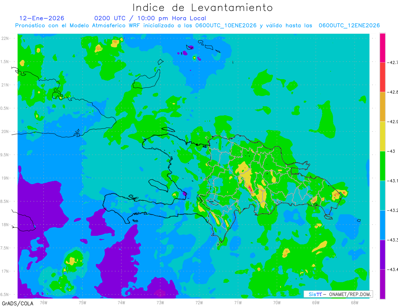Click the '72W' longitude label
Viewport: 398px width, 307px height.
coord(199,302)
